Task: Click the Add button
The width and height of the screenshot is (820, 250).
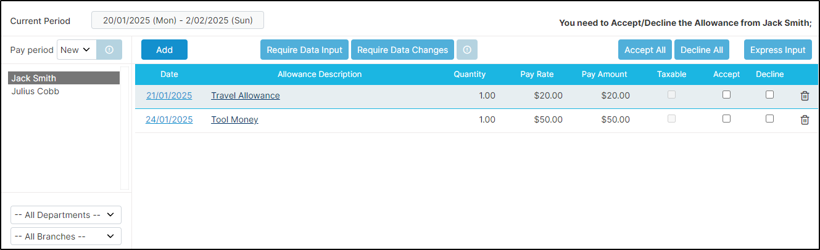Action: (x=164, y=50)
